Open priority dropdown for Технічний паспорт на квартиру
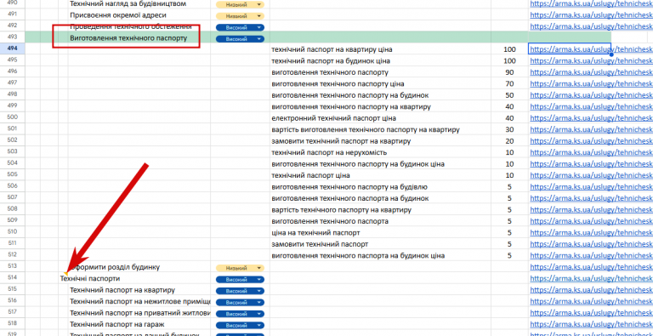Screen dimensions: 653x336 coord(240,291)
